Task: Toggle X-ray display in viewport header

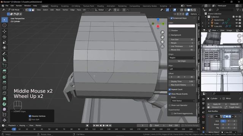Action: (x=181, y=10)
